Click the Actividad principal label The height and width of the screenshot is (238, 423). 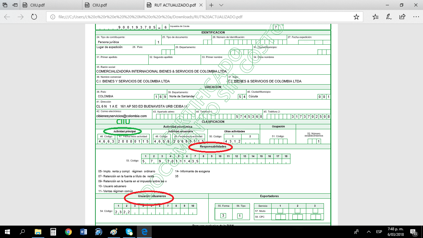click(x=124, y=131)
